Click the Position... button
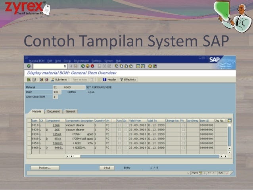This screenshot has height=190, width=253. pyautogui.click(x=45, y=168)
